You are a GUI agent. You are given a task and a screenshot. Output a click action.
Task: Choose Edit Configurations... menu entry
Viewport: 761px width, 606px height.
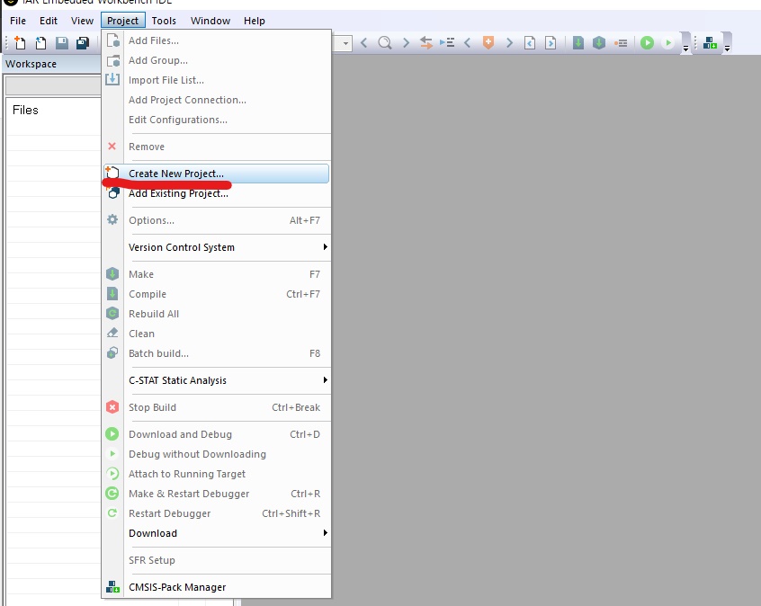pos(217,120)
